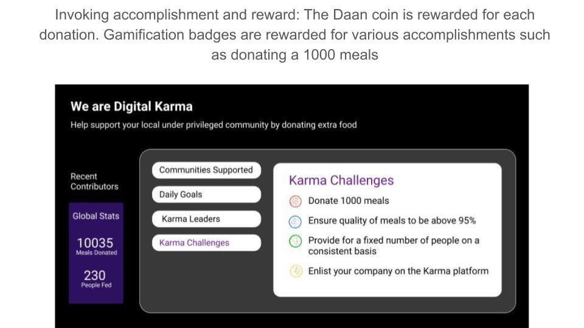Click the "We are Digital Karma" title
The width and height of the screenshot is (584, 328).
point(131,107)
